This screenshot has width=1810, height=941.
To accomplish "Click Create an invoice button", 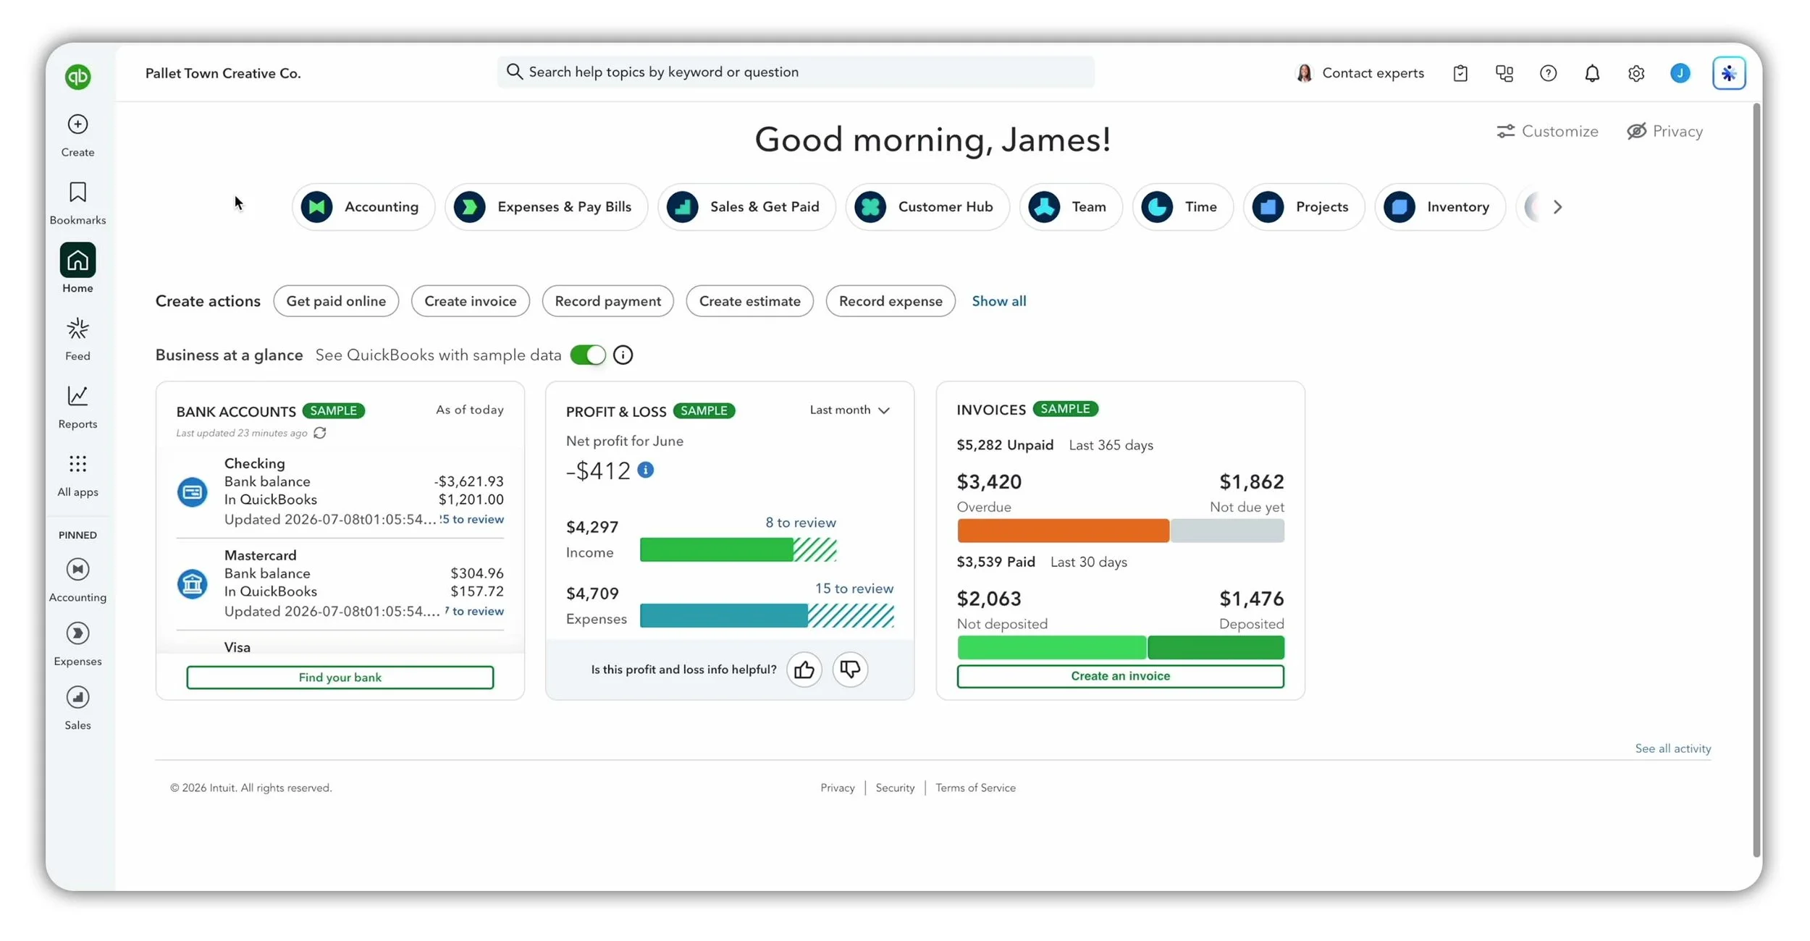I will click(x=1120, y=676).
